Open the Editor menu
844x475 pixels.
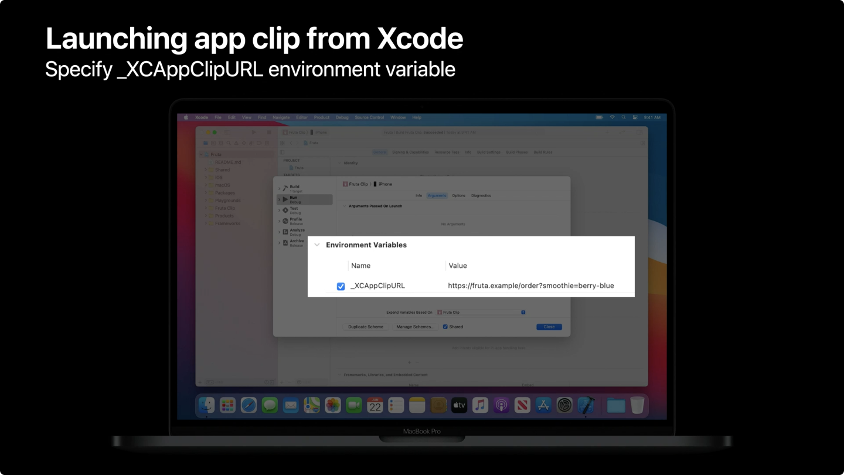[302, 117]
